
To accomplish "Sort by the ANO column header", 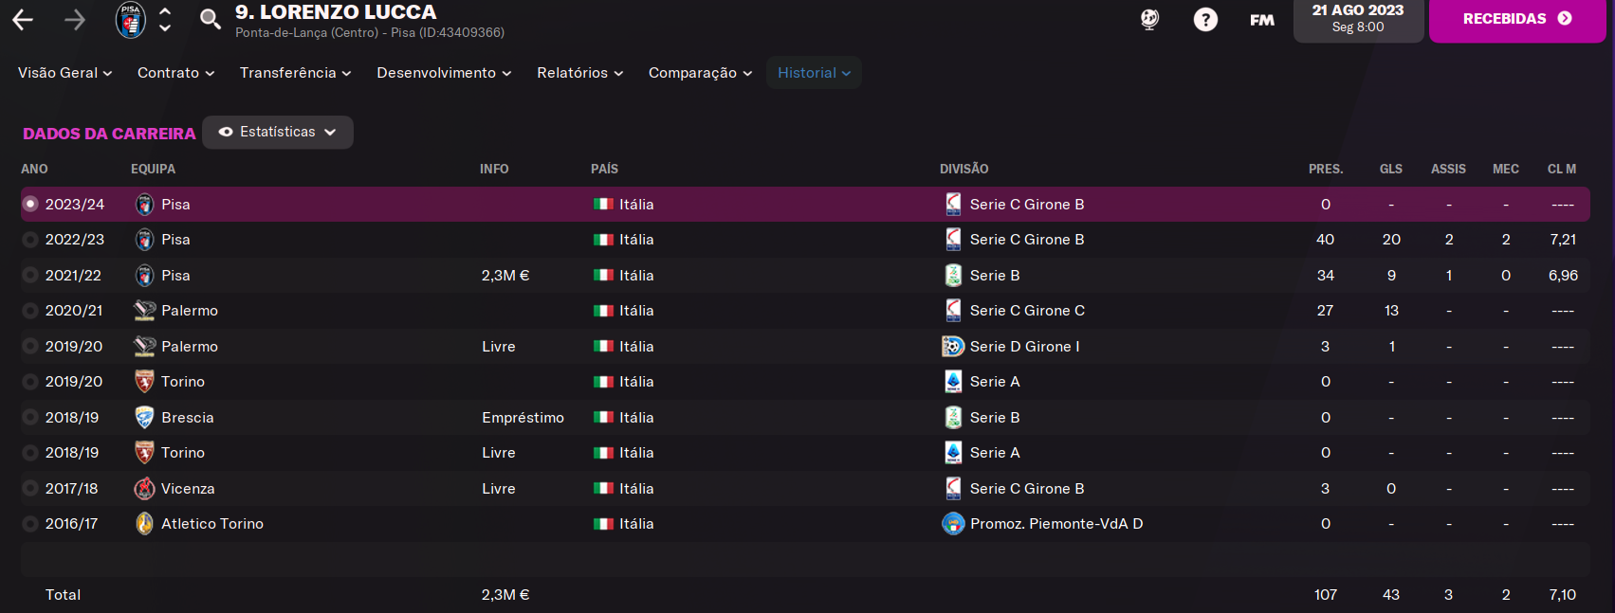I will 34,170.
